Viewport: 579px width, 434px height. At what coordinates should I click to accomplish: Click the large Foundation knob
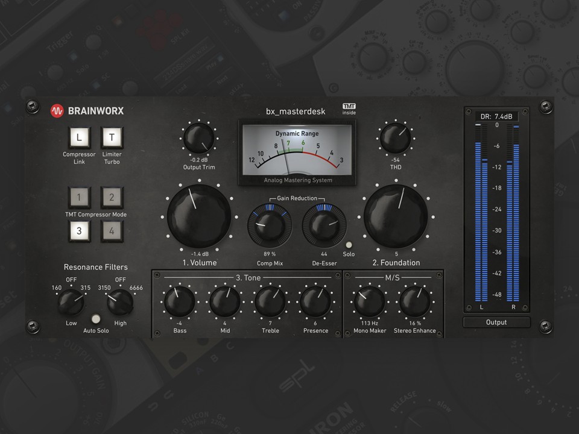(x=396, y=216)
